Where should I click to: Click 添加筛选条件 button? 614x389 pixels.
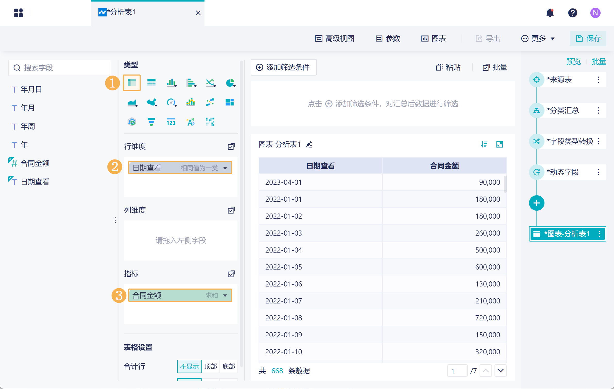pyautogui.click(x=284, y=67)
